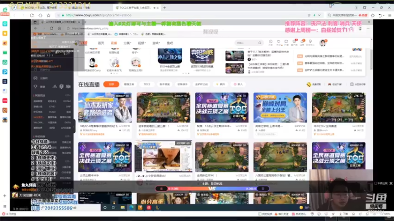Go to 首页 in Douyu navigation
Screen dimensions: 394x221
[101, 43]
